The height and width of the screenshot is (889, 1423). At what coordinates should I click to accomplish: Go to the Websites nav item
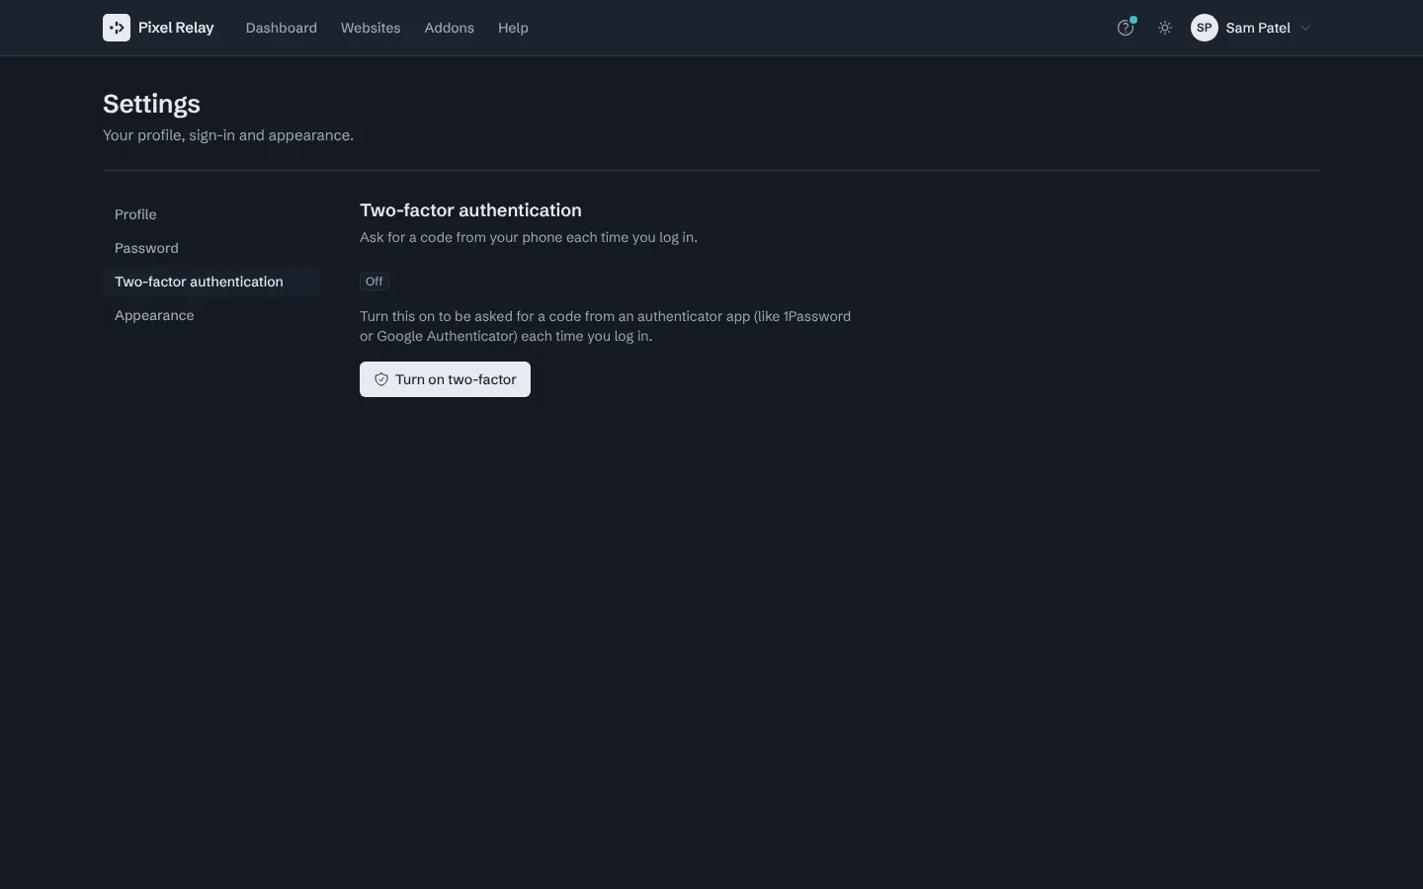pos(371,28)
